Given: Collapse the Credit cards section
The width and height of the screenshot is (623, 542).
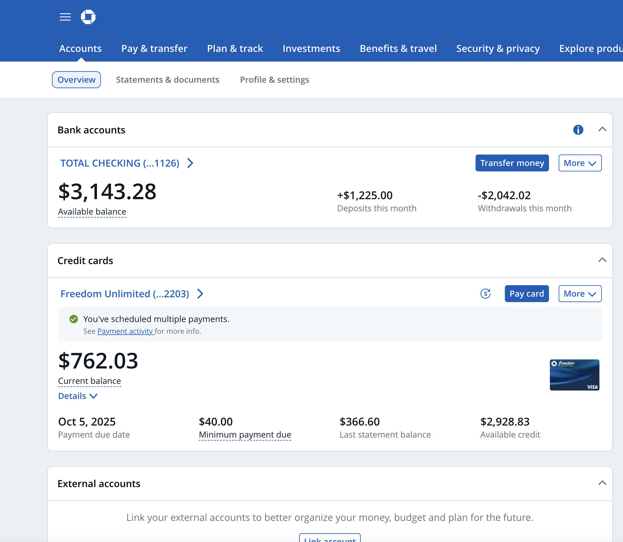Looking at the screenshot, I should (602, 260).
